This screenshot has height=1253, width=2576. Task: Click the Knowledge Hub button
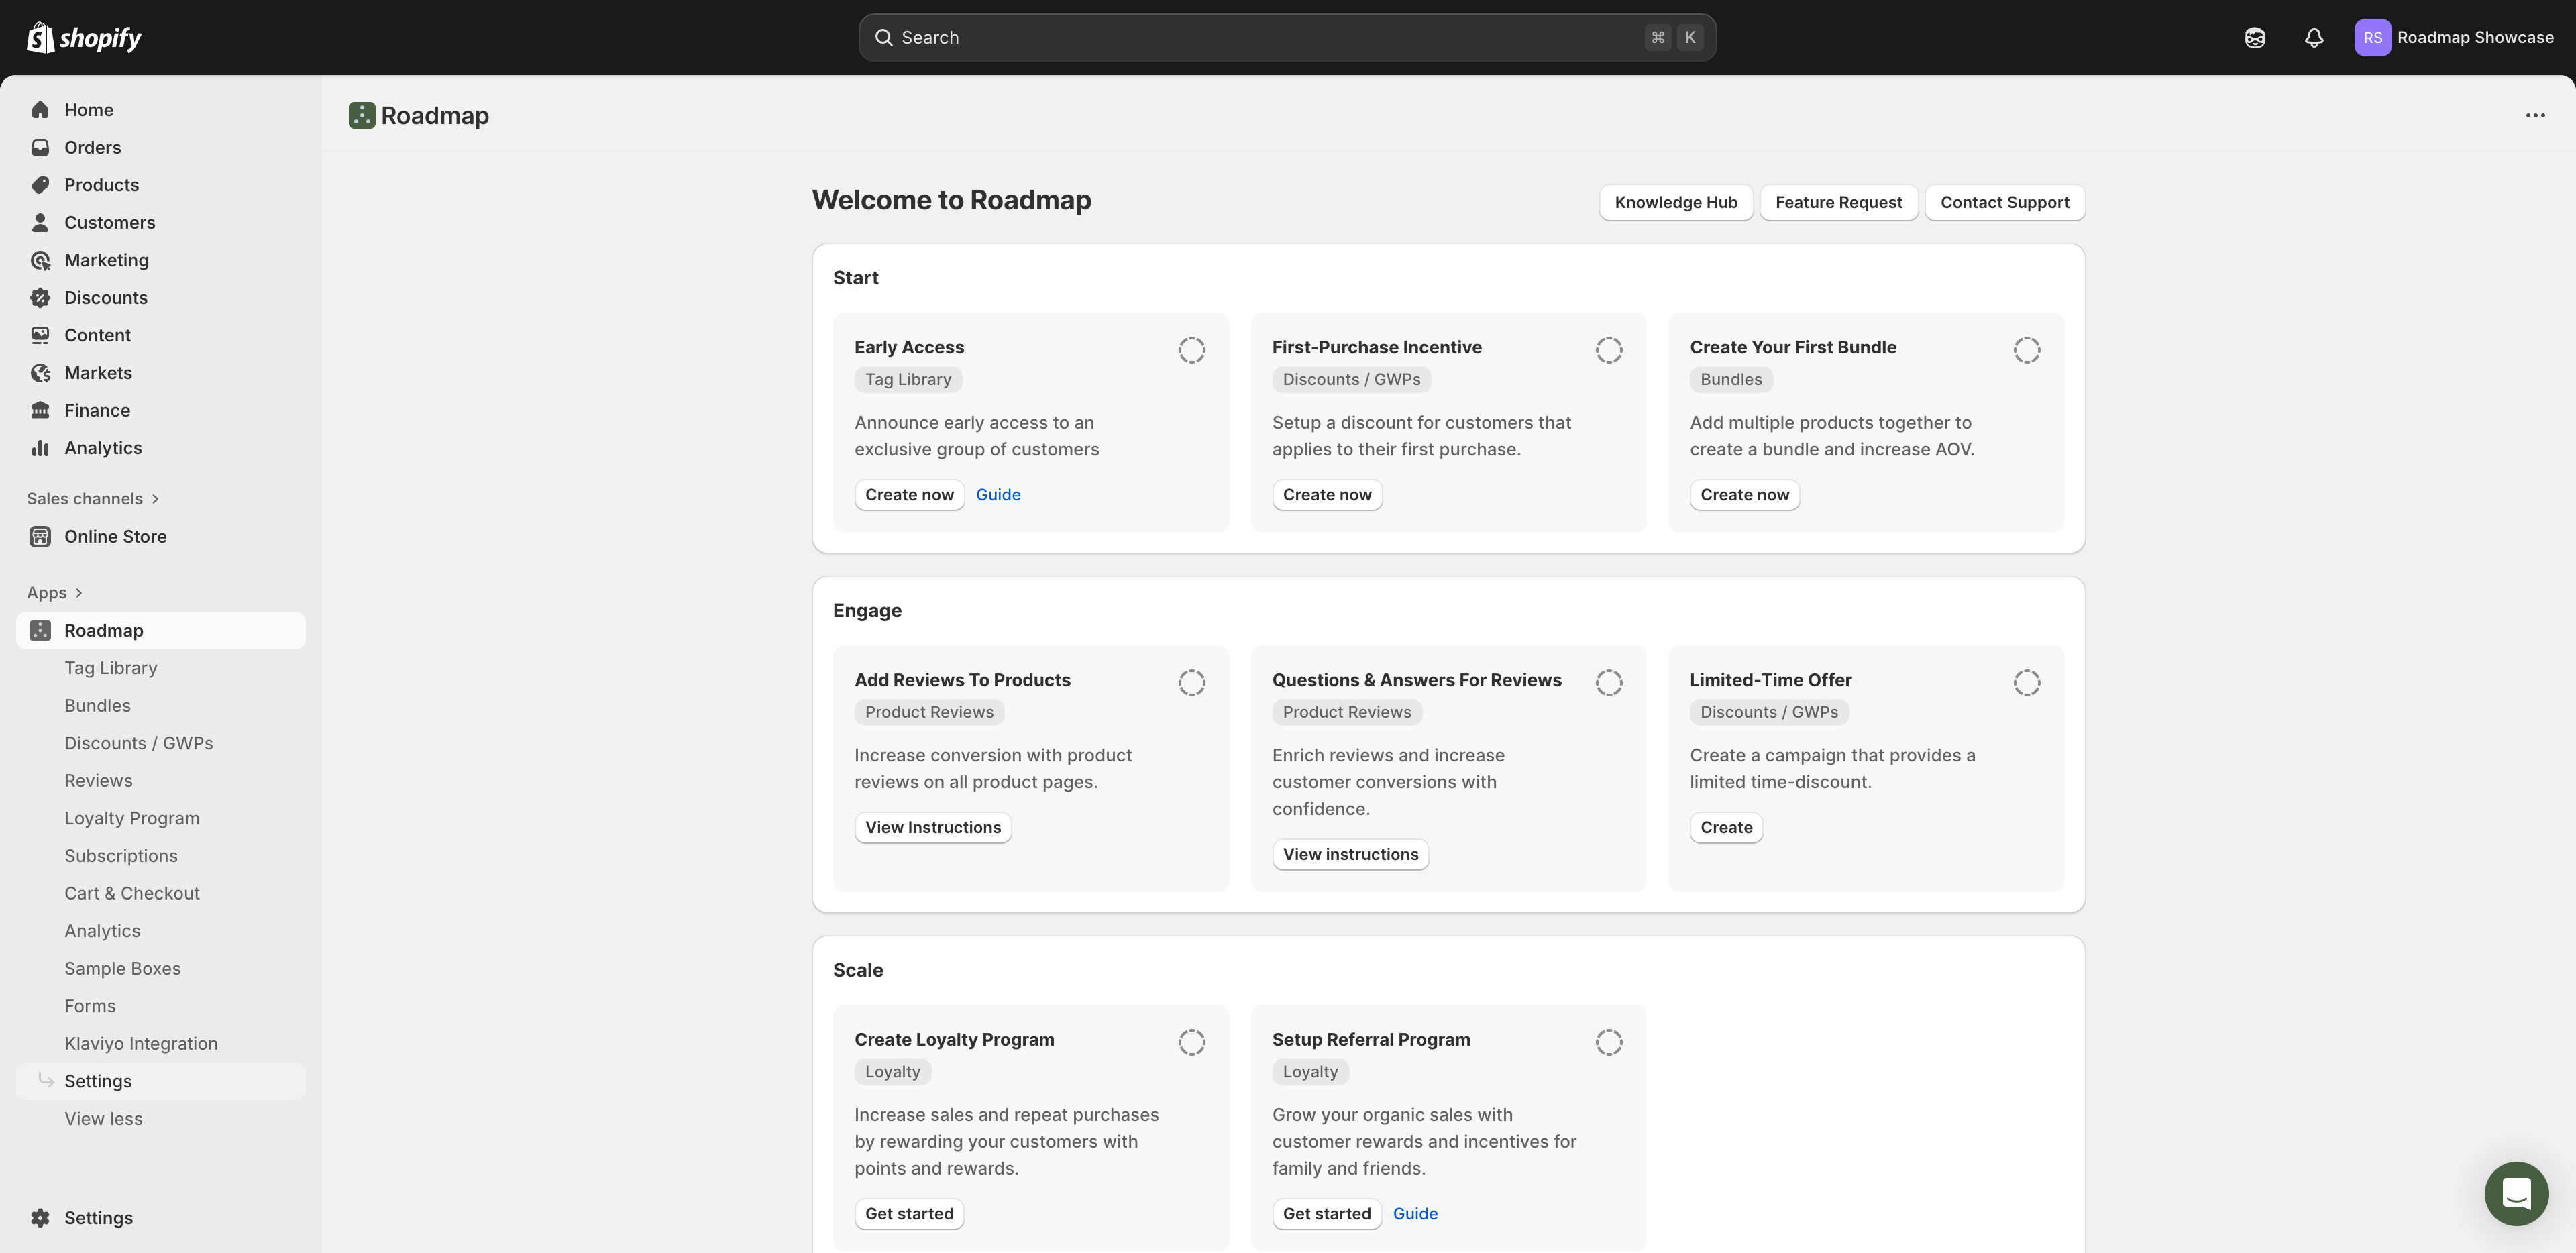pos(1675,202)
